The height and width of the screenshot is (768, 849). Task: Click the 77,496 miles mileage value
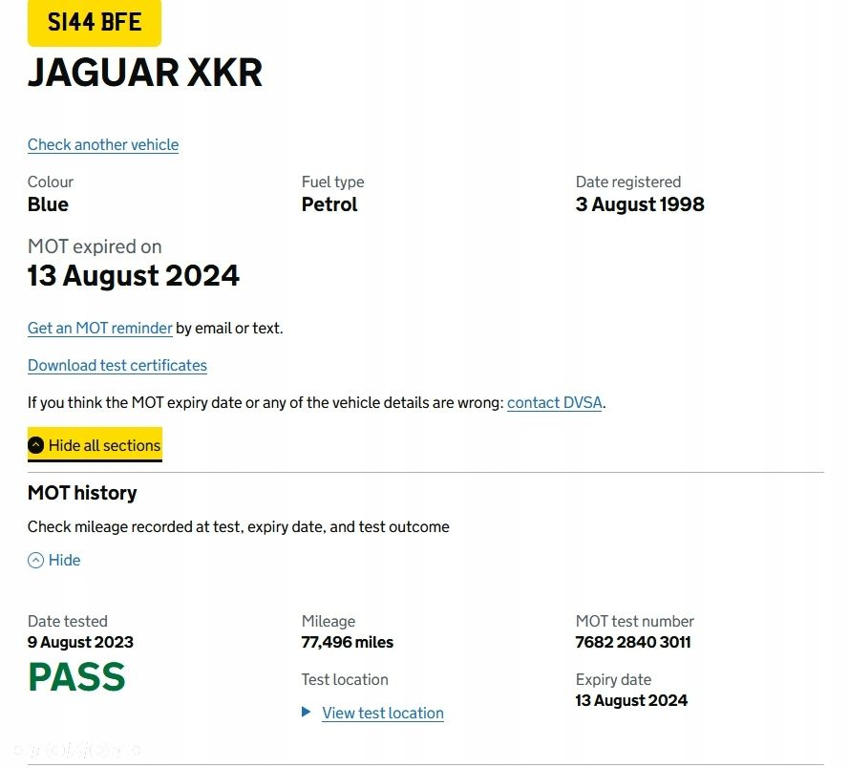tap(348, 642)
